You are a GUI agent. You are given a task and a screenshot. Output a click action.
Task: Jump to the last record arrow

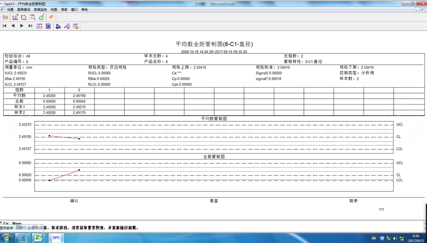coord(30,26)
